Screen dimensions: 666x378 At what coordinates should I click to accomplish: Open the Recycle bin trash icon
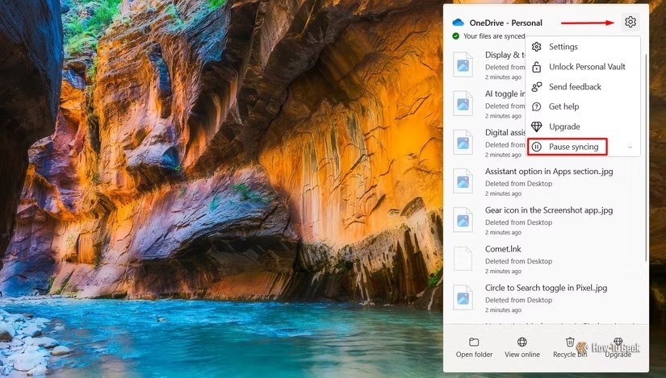[x=570, y=343]
